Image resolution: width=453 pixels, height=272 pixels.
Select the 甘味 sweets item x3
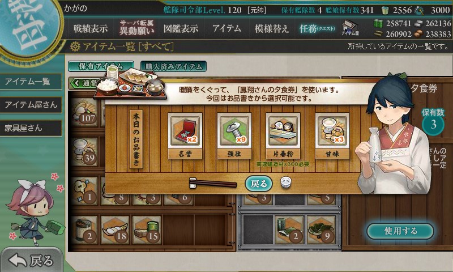click(332, 136)
